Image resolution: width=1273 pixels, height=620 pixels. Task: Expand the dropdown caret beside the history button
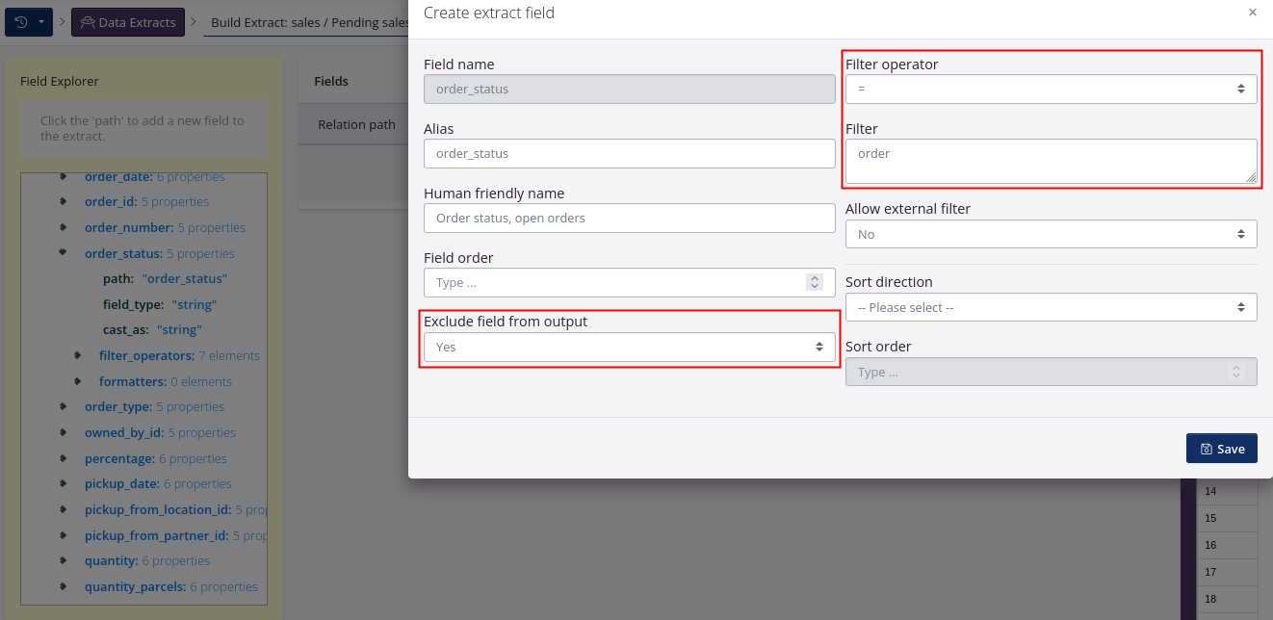pos(43,21)
